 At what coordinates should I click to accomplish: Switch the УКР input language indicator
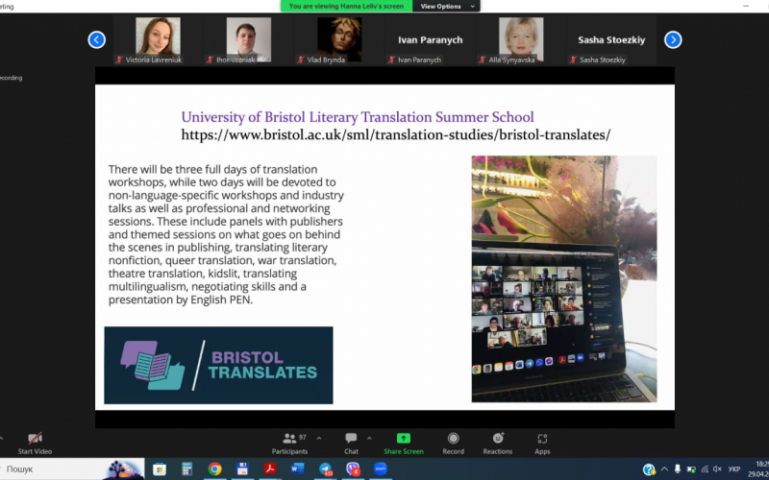(734, 469)
